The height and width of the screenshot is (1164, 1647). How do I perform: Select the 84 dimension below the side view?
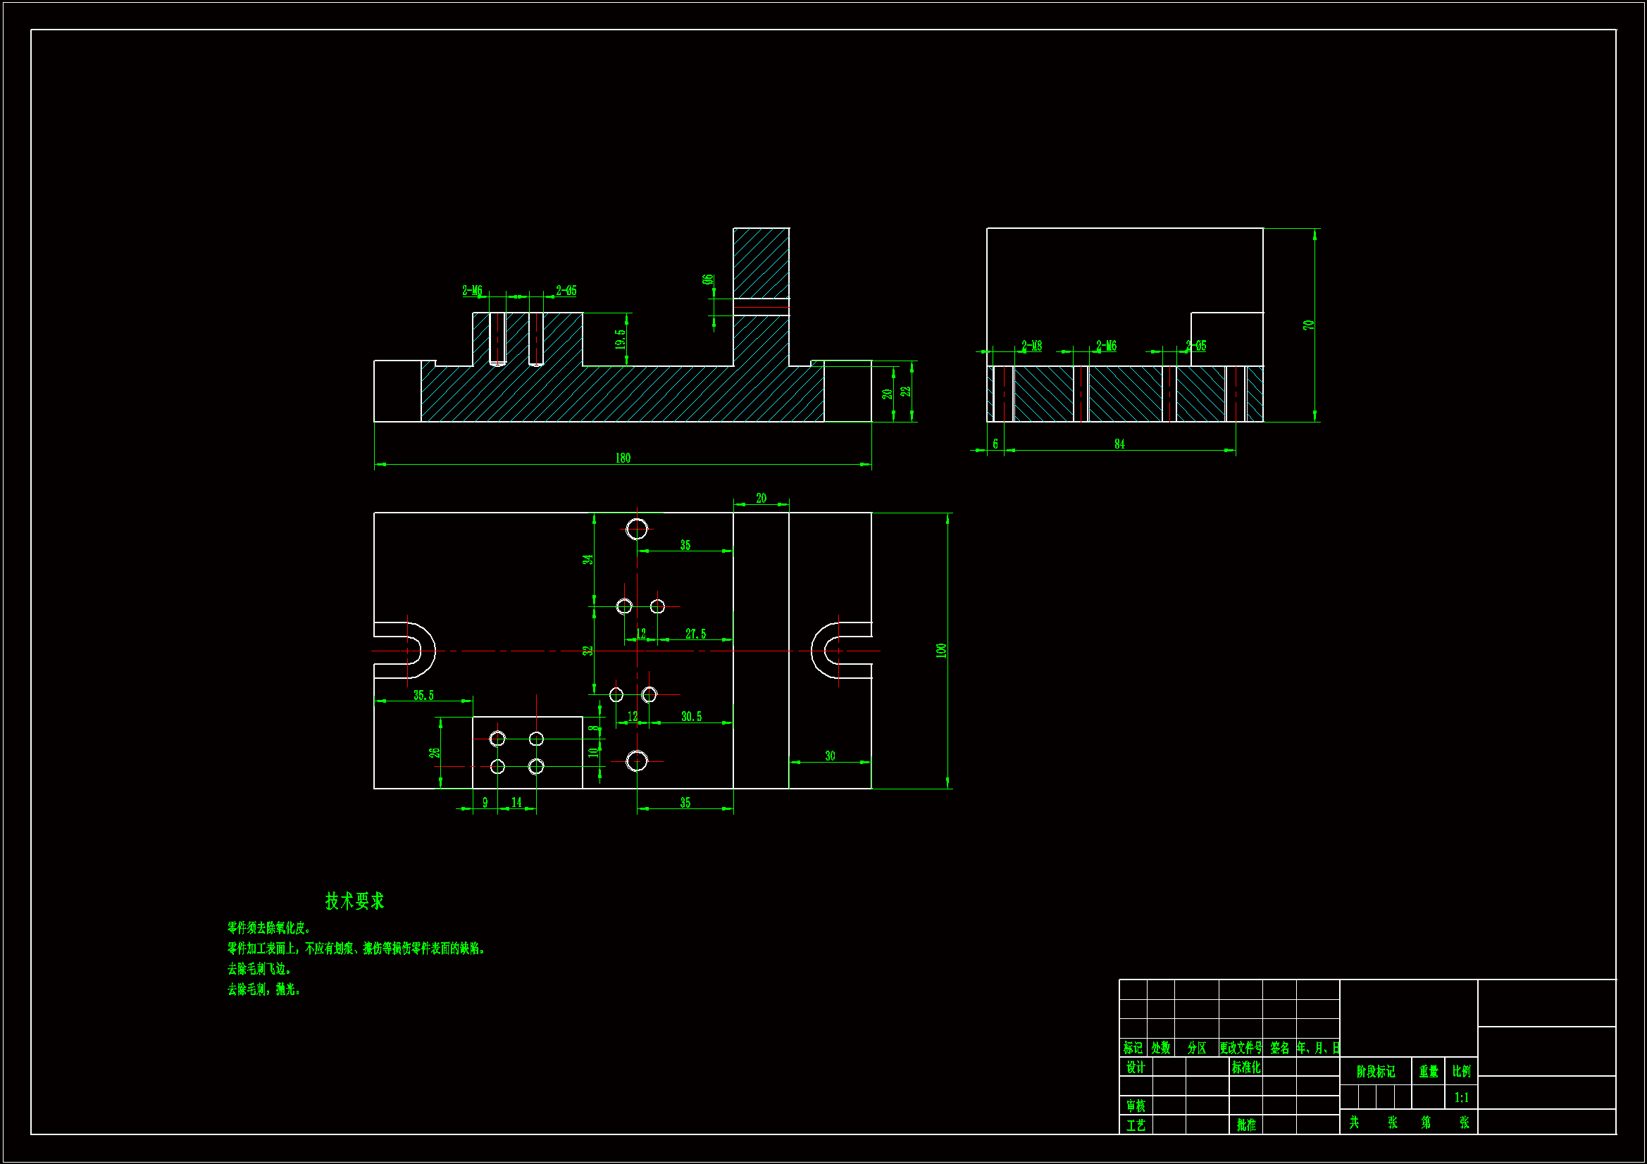[x=1119, y=444]
